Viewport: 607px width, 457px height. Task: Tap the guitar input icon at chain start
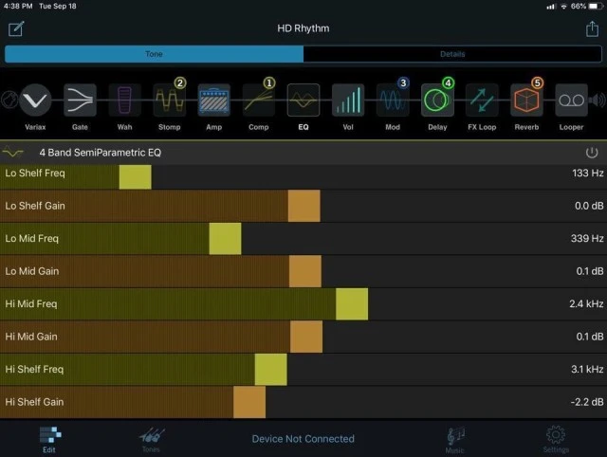point(9,100)
